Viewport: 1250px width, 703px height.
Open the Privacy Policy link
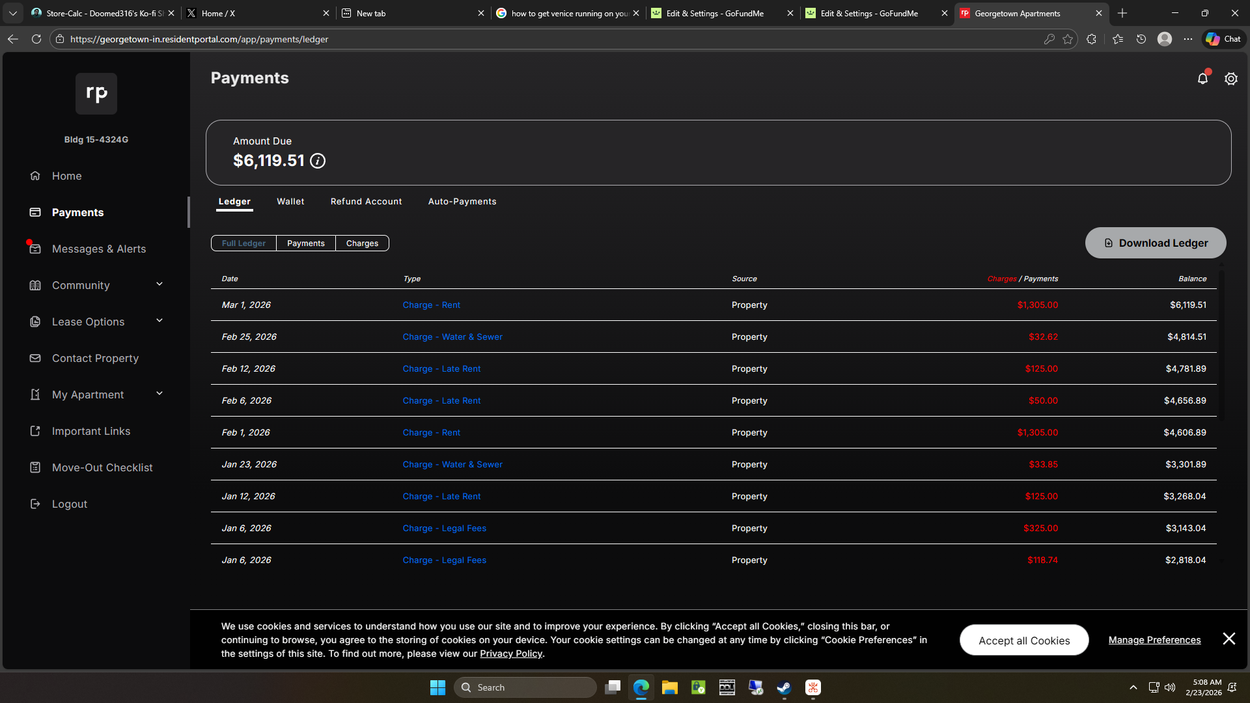coord(511,654)
